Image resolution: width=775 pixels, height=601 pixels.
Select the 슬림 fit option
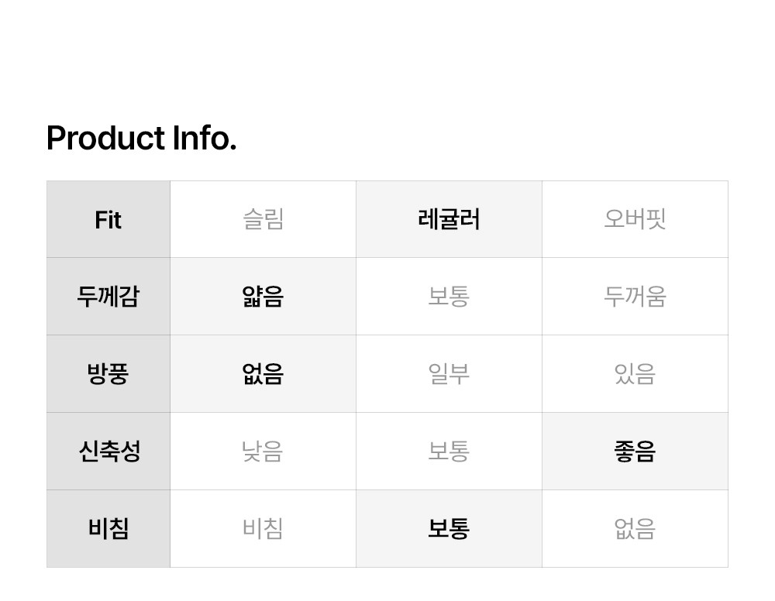263,220
